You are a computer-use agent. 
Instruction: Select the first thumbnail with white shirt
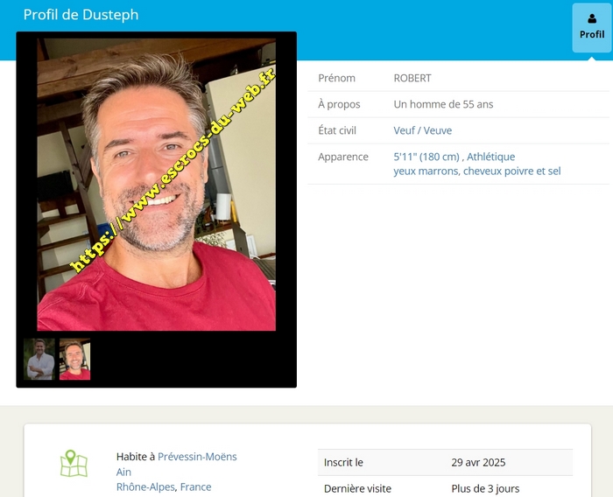[39, 359]
